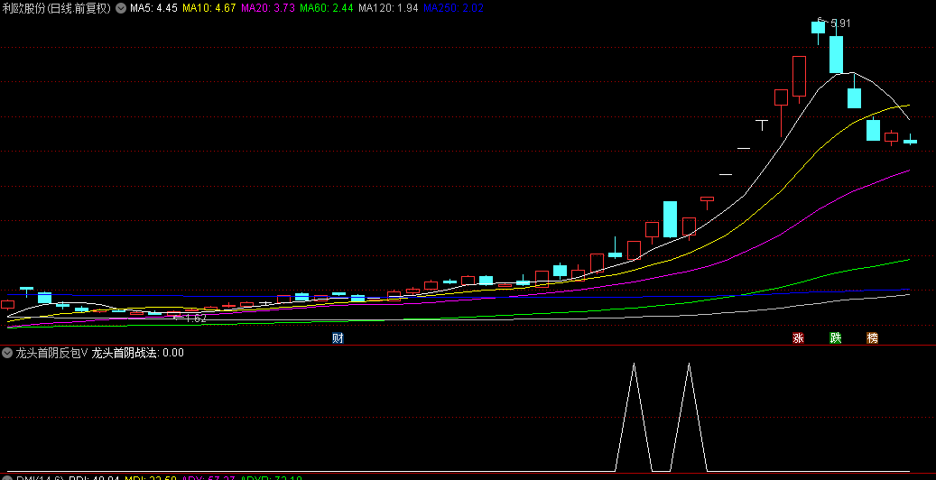Select the MA250: 2.02 indicator label
936x480 pixels.
click(x=453, y=8)
